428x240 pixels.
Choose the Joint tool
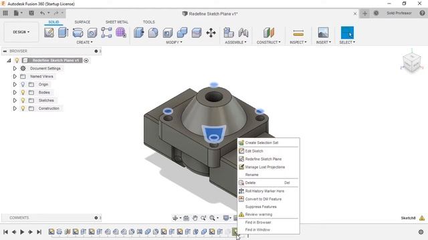[x=243, y=33]
